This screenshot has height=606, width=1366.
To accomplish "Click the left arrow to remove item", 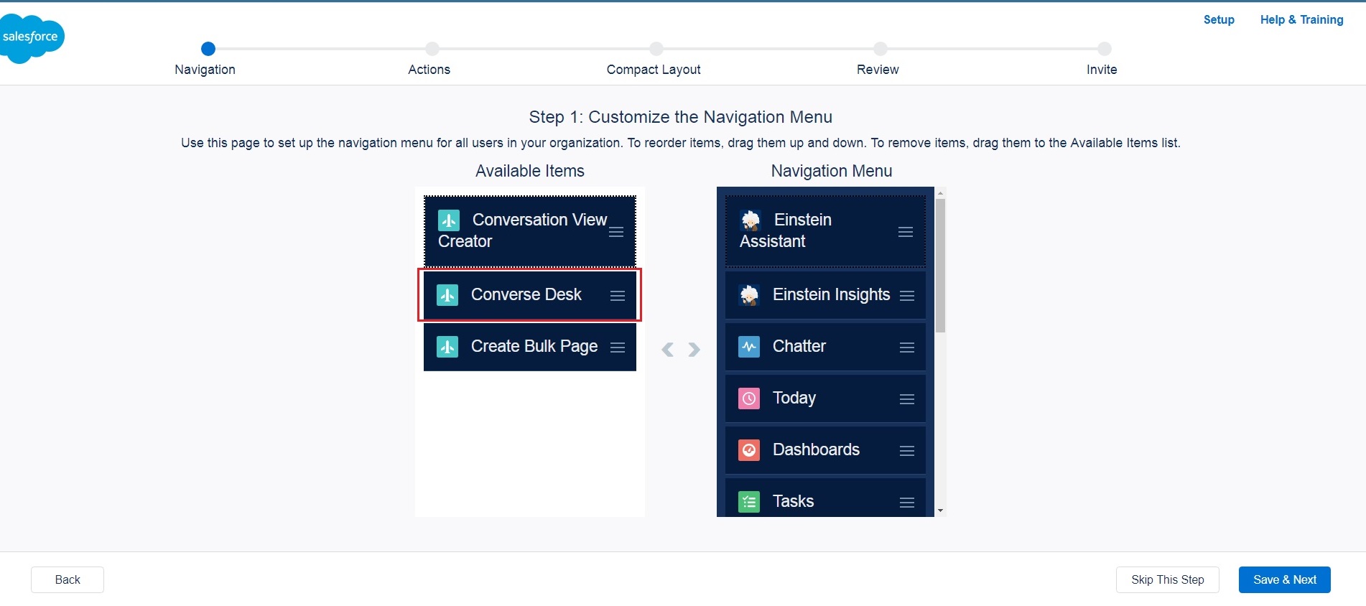I will coord(668,350).
